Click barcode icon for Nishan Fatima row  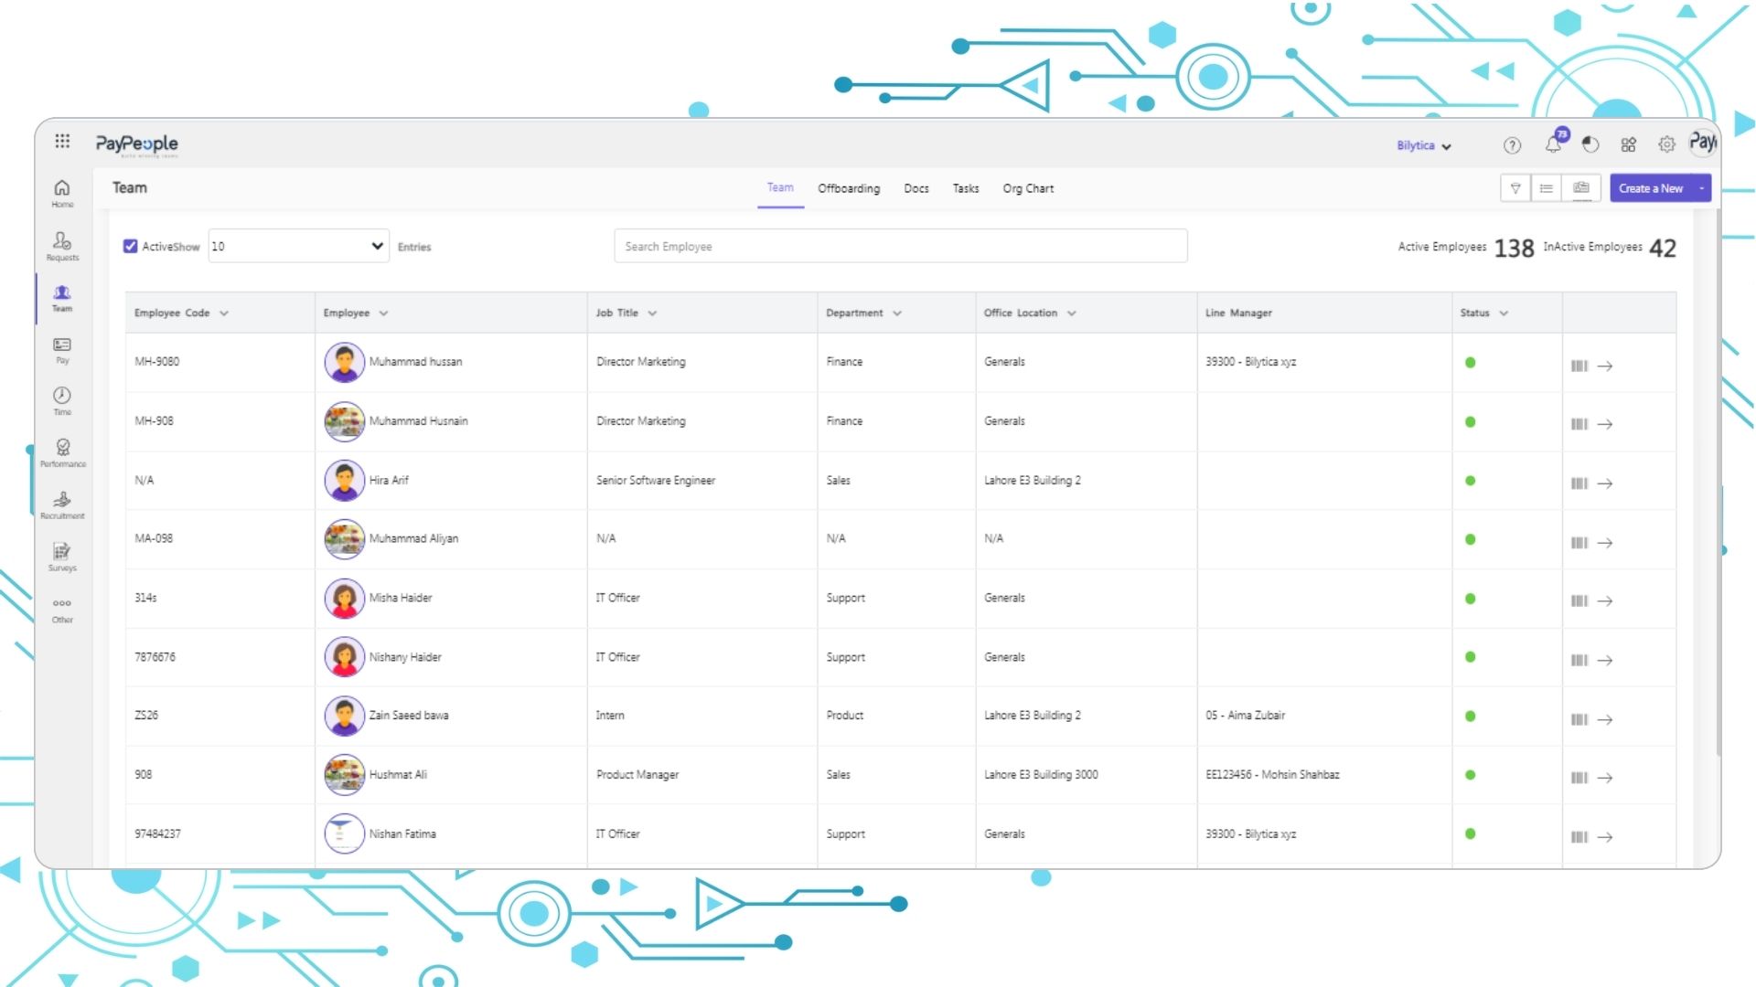[x=1579, y=837]
